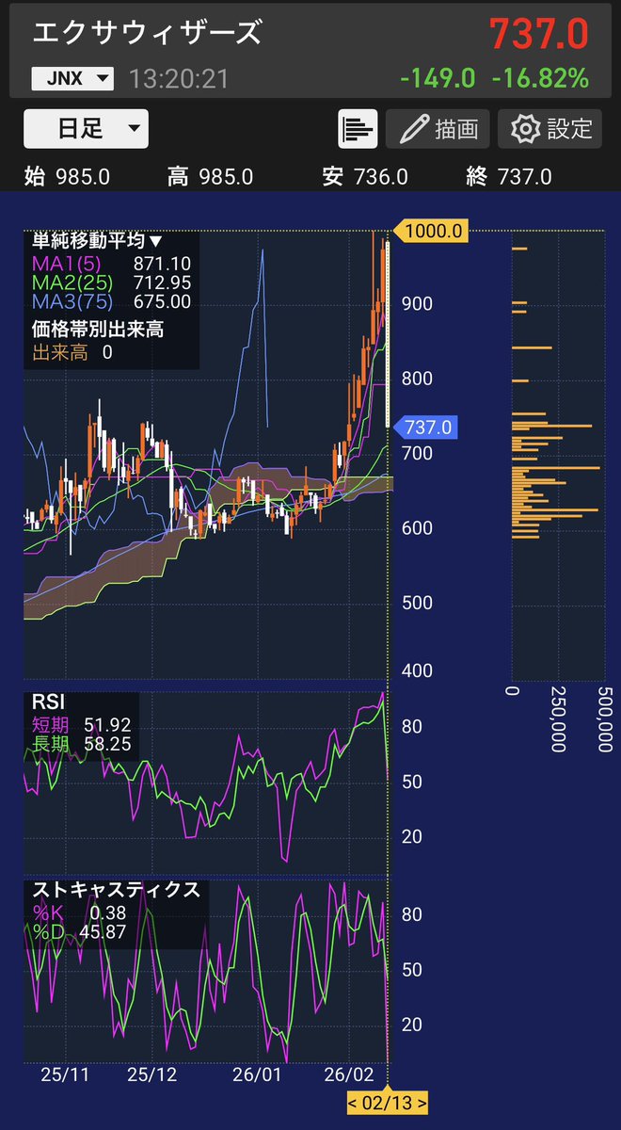
Task: Open the JNX exchange dropdown
Action: pyautogui.click(x=73, y=79)
